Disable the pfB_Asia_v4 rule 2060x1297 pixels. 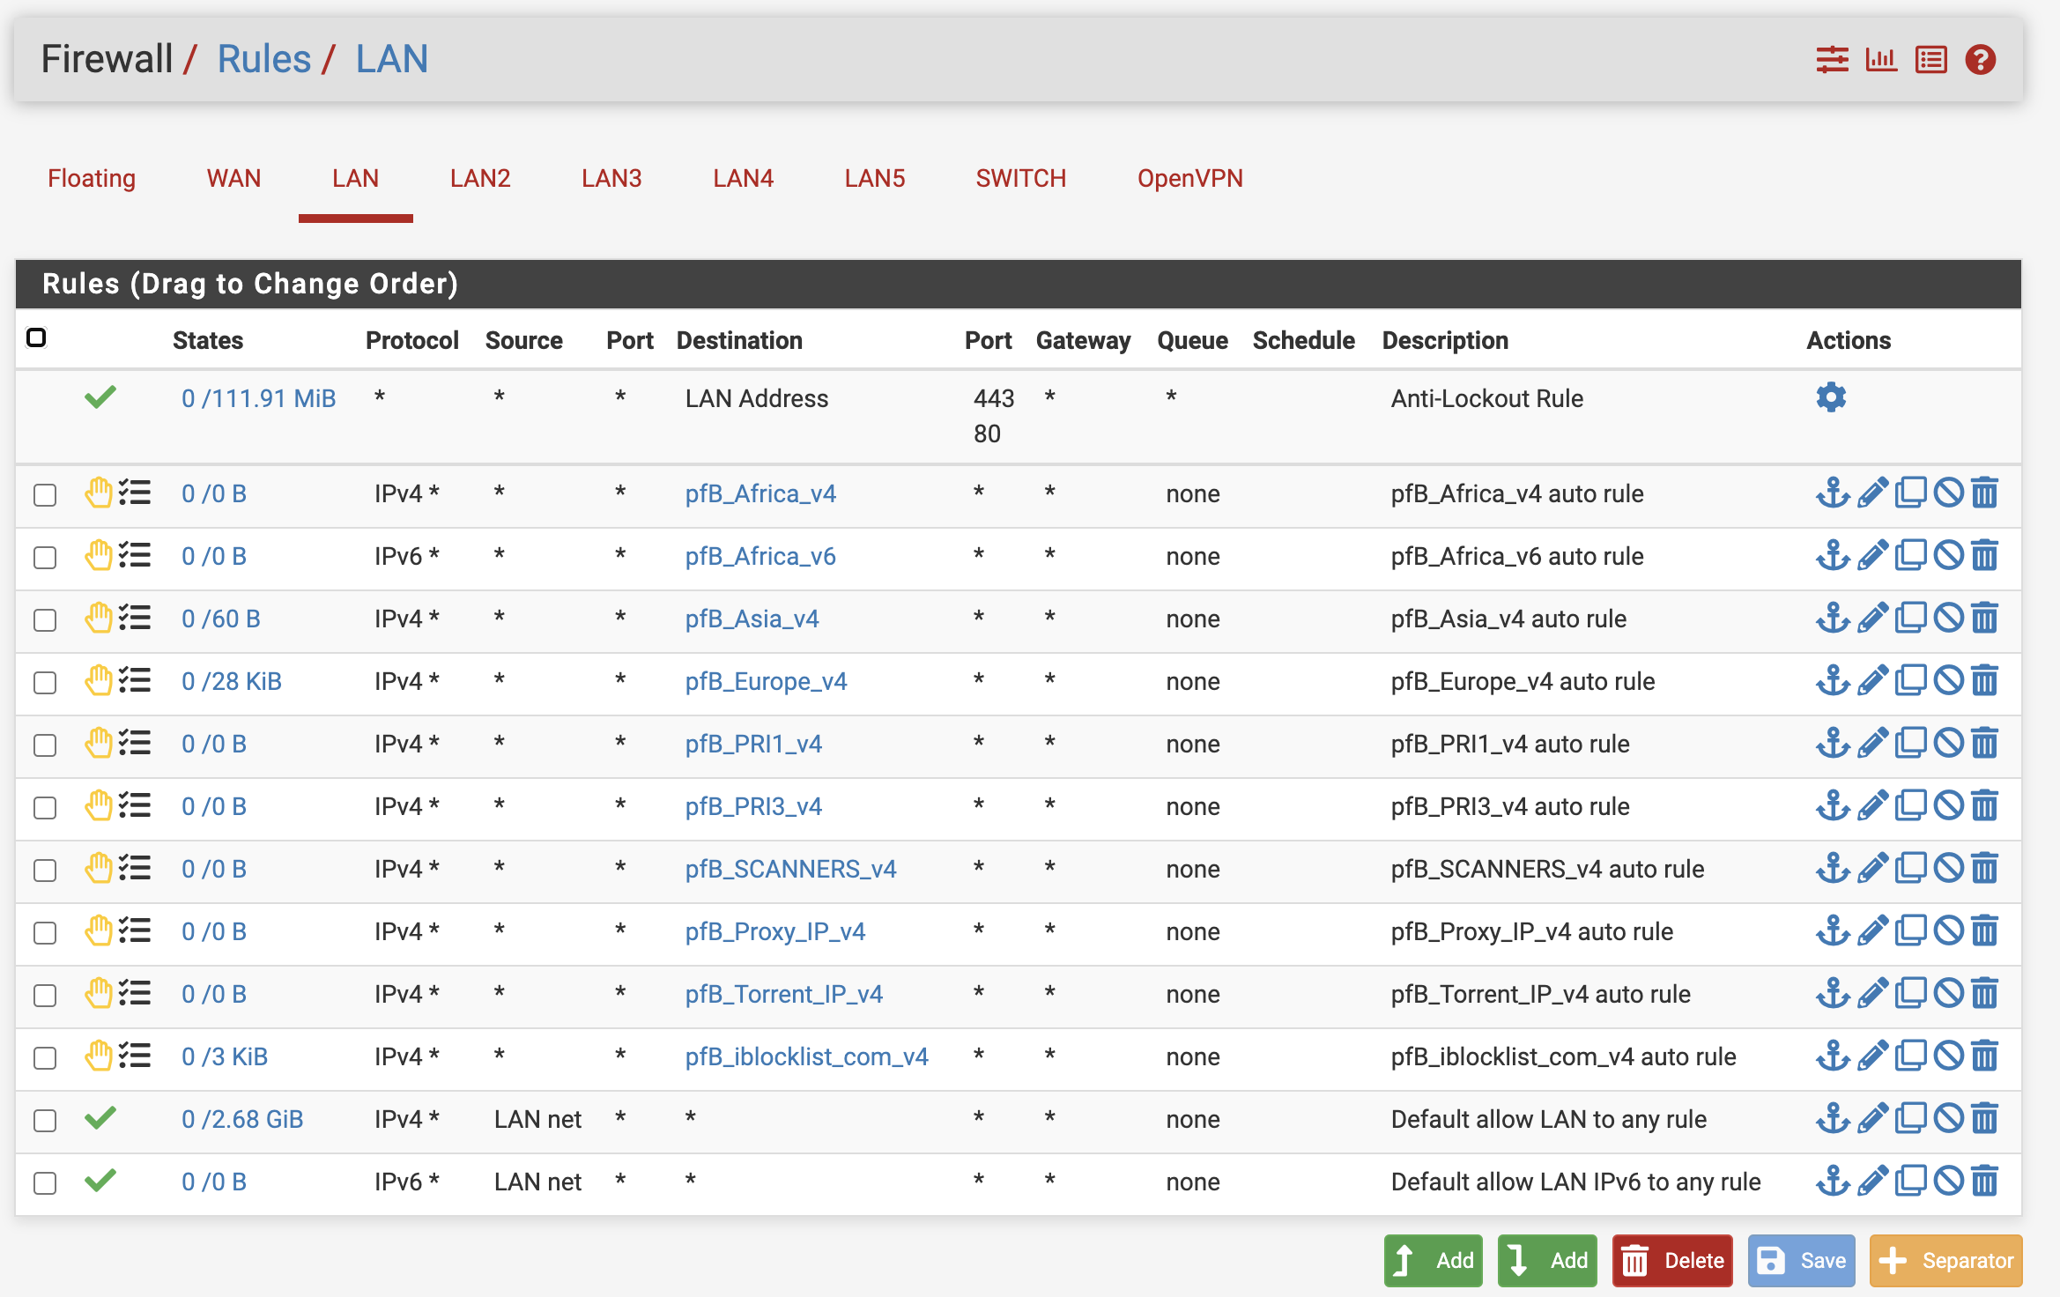[x=1948, y=618]
